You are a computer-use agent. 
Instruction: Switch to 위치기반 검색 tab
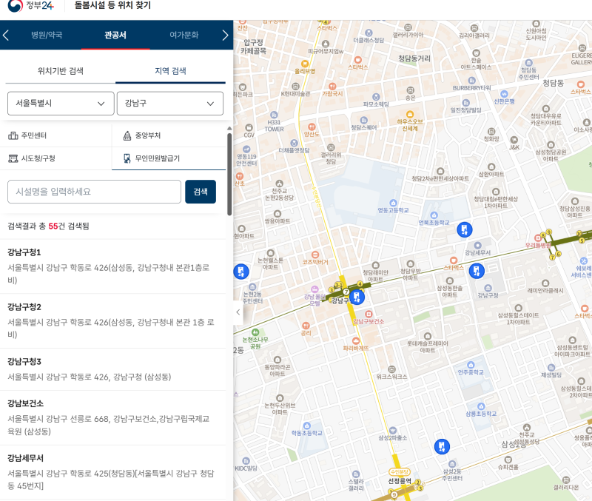61,71
